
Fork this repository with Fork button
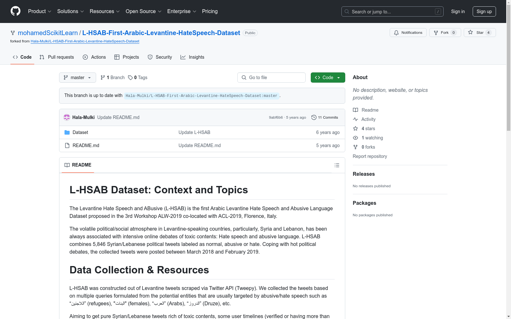coord(445,33)
